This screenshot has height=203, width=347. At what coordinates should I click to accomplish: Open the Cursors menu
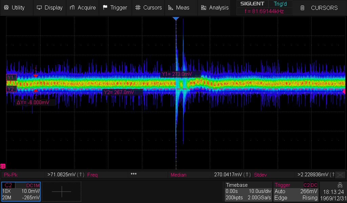click(148, 7)
